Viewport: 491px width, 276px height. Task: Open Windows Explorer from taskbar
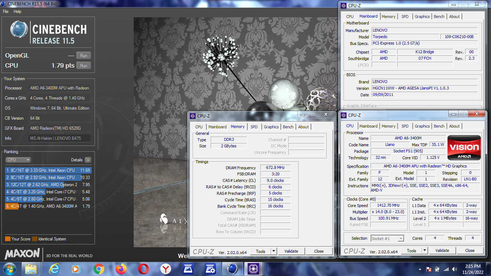coord(31,269)
